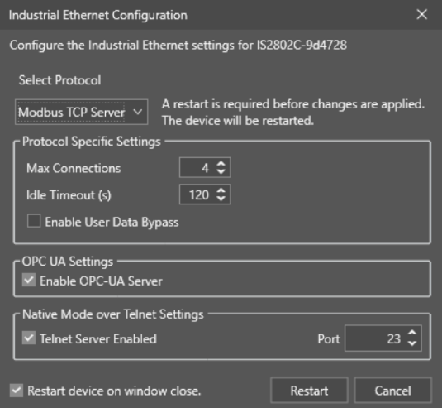
Task: Disable the Enable OPC-UA Server checkbox
Action: pos(29,280)
